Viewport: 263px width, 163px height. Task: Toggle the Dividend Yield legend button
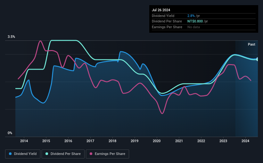pos(23,154)
